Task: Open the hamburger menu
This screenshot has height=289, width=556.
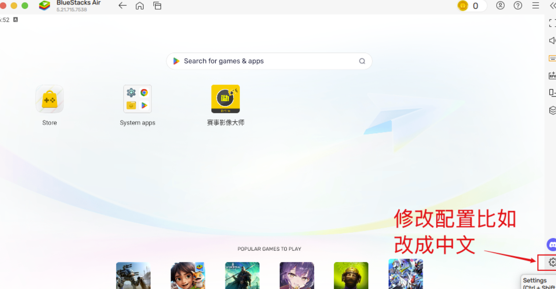Action: pyautogui.click(x=535, y=5)
